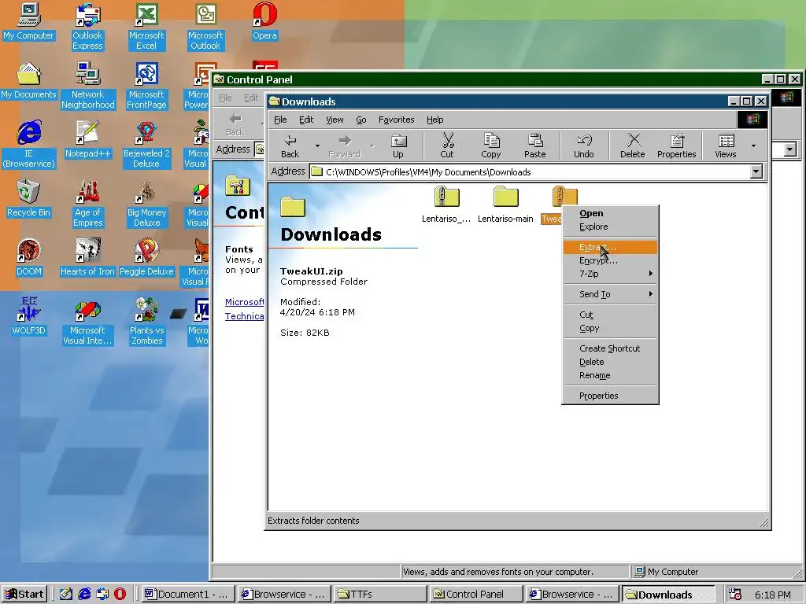Select Create Shortcut in context menu
Screen dimensions: 806x604
[x=610, y=348]
